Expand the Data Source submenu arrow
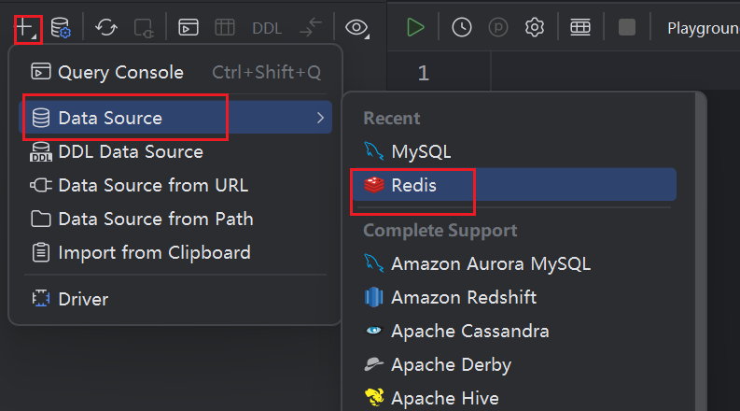 [x=320, y=118]
